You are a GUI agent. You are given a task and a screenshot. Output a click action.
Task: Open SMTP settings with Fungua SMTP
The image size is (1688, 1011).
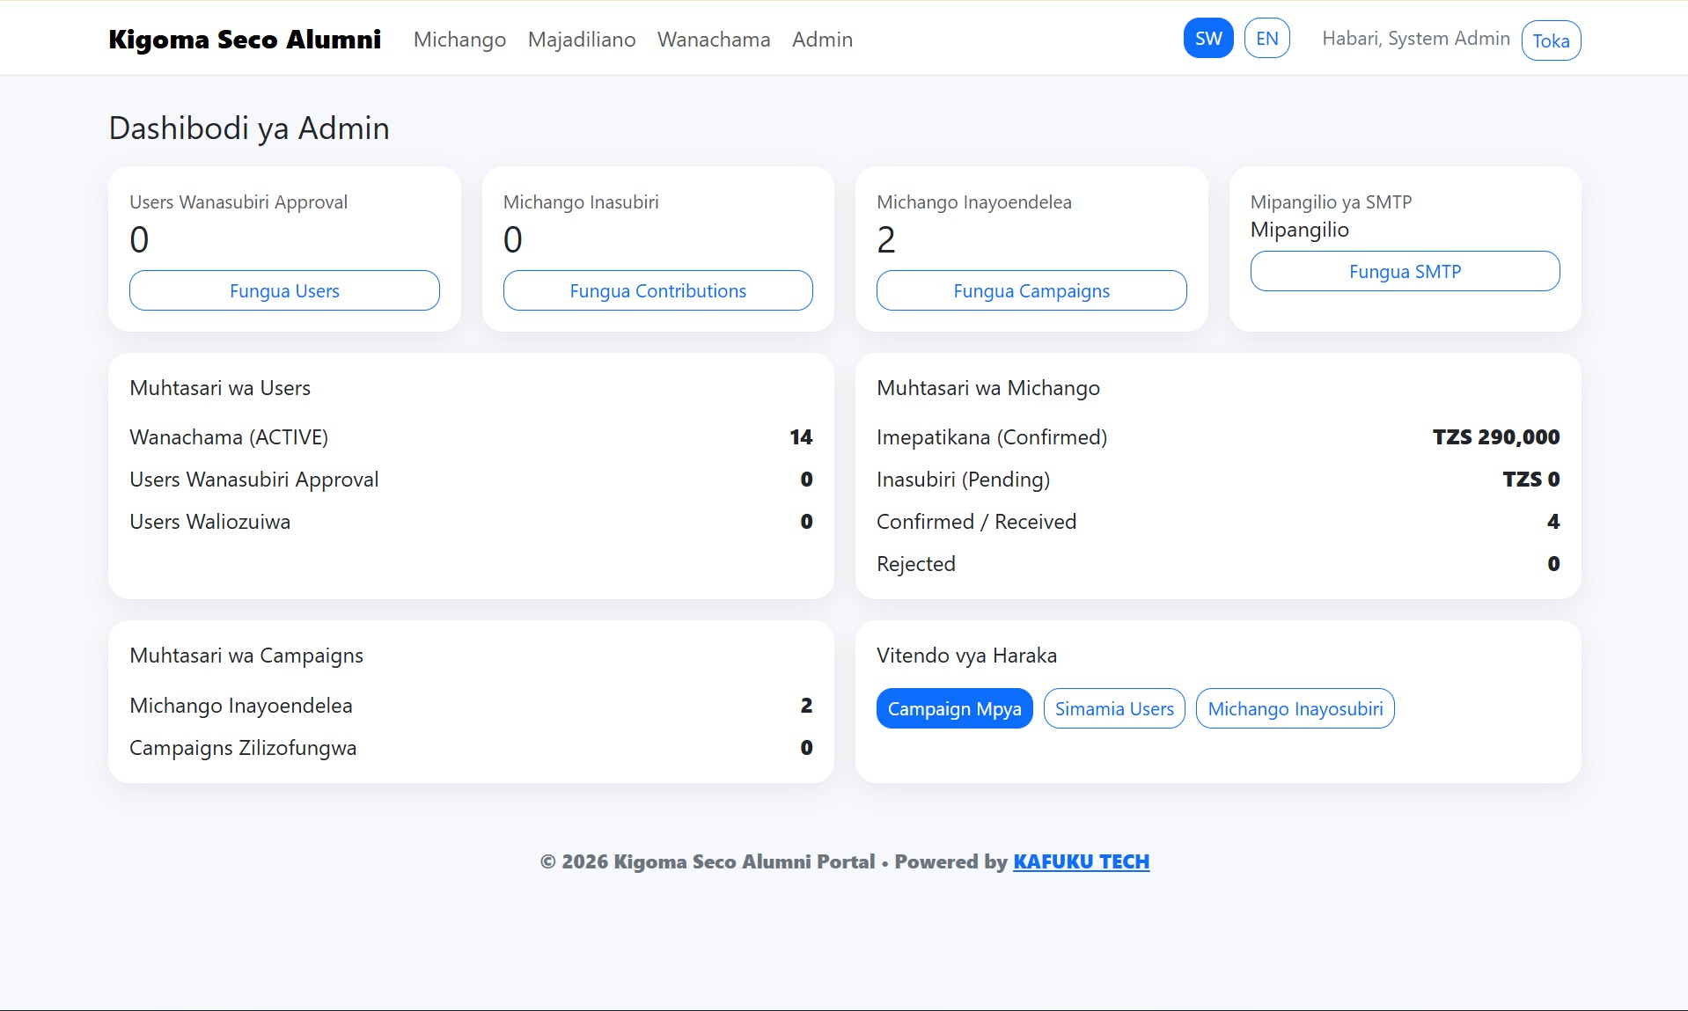1404,271
